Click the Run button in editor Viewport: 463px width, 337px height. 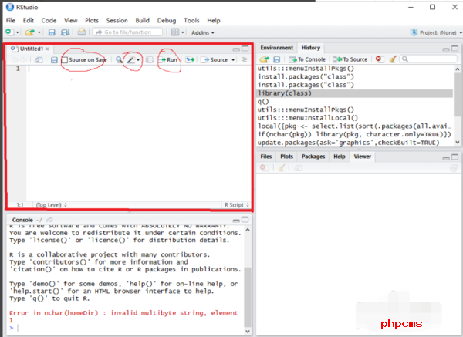168,60
